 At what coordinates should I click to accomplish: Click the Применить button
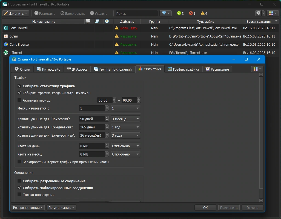(x=229, y=208)
